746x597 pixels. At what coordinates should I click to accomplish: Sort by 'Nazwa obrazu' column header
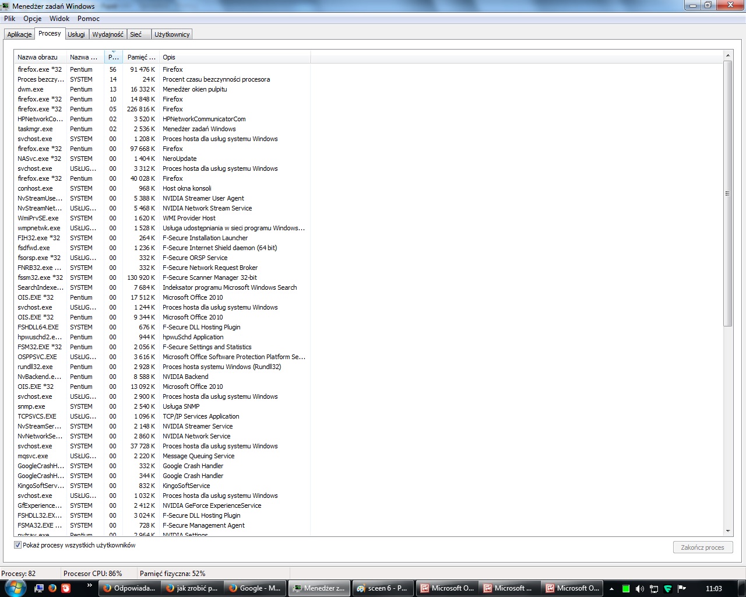pos(40,57)
